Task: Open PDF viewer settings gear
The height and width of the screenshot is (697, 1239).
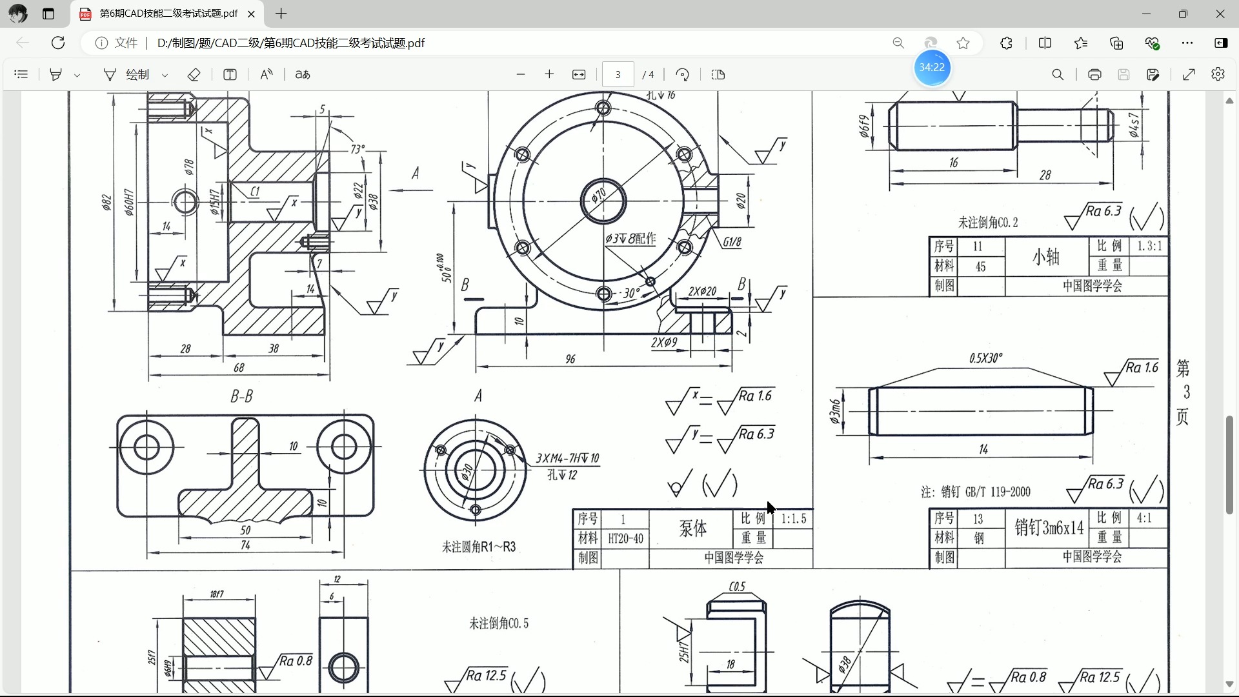Action: 1218,74
